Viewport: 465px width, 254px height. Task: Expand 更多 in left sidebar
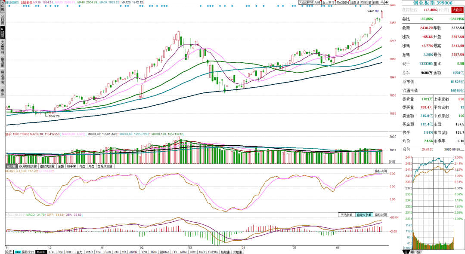tap(3, 92)
